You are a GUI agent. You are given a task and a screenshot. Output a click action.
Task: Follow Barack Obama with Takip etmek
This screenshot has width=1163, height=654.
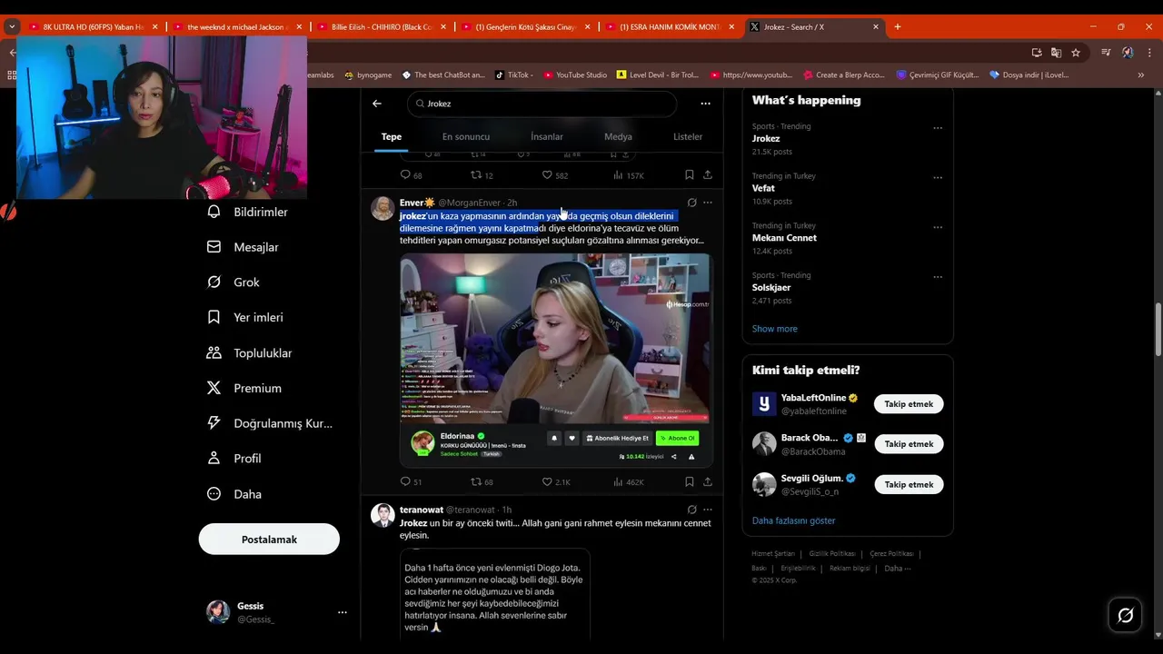909,444
